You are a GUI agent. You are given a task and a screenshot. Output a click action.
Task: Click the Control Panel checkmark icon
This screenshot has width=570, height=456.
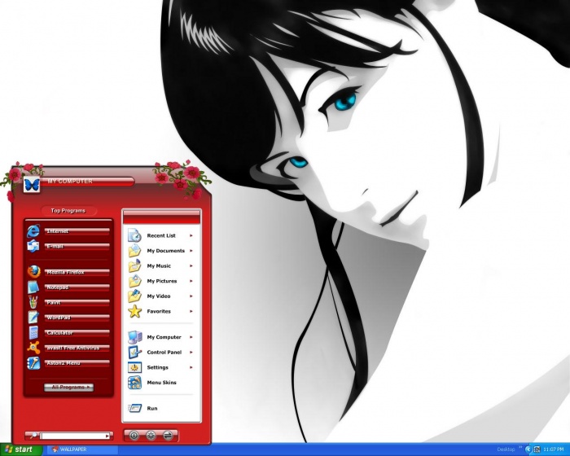coord(134,352)
